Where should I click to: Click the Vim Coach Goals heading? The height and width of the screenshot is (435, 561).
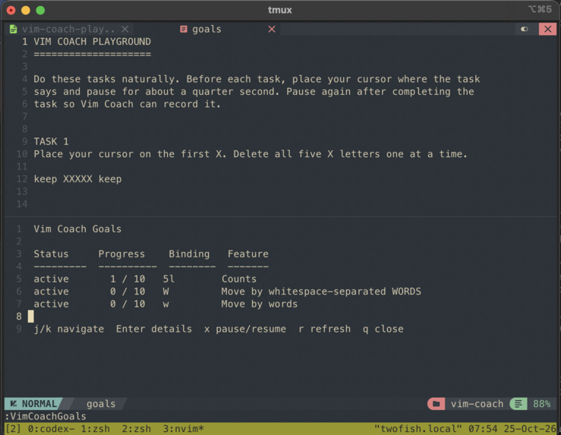77,229
